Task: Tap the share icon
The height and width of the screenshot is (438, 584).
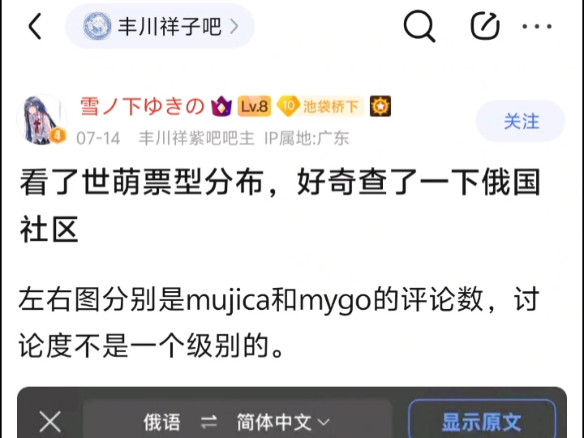Action: (485, 26)
